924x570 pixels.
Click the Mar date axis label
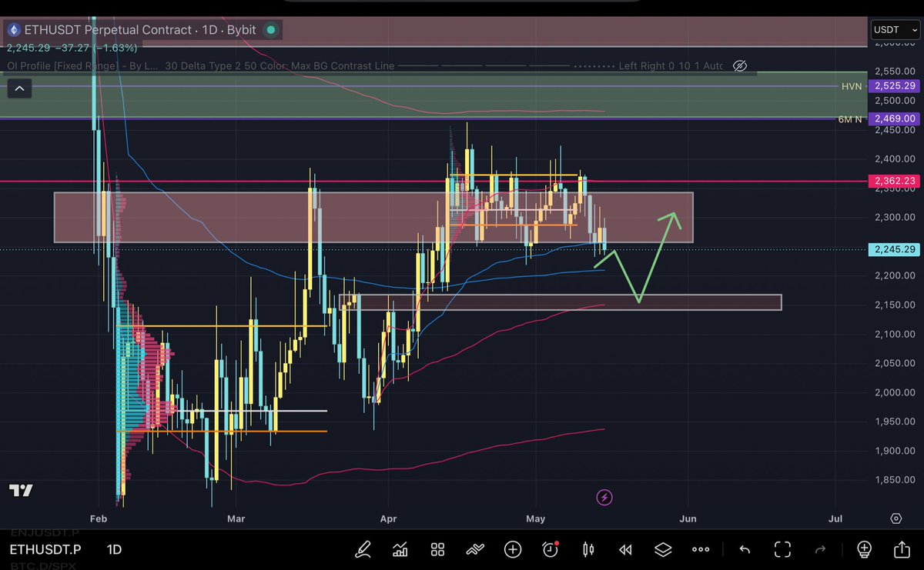click(x=236, y=518)
